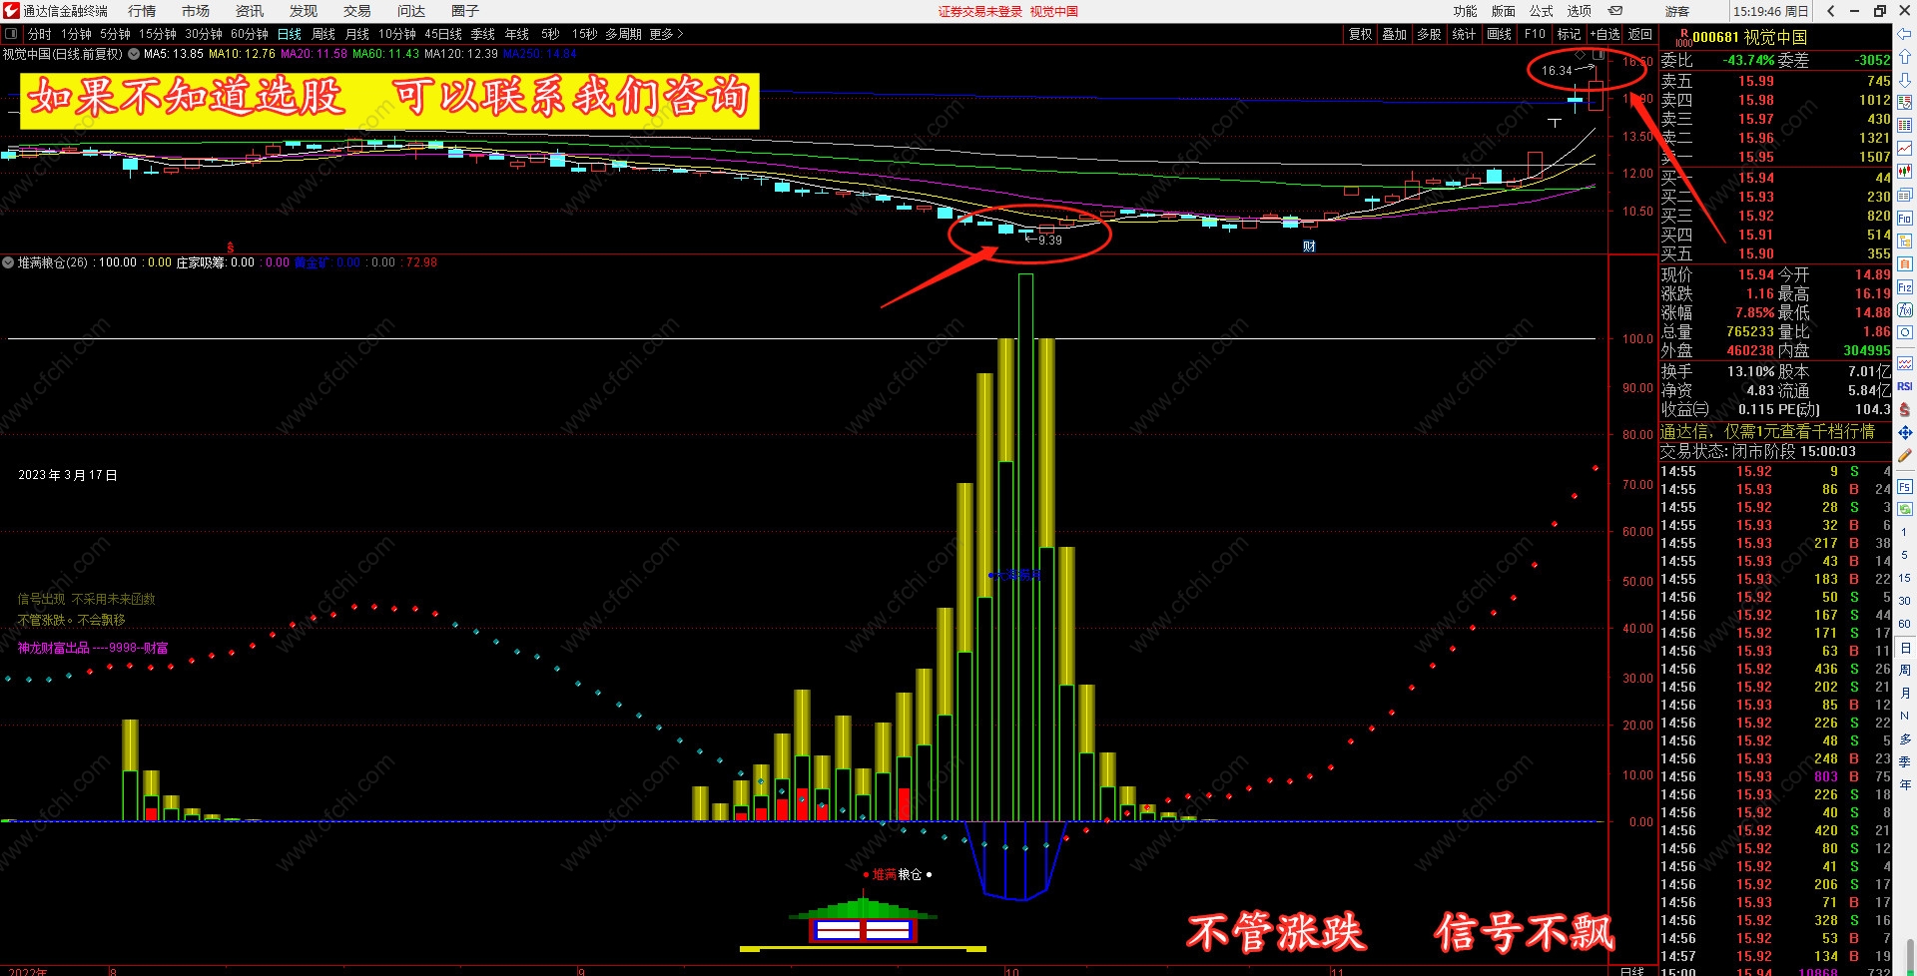This screenshot has height=976, width=1917.
Task: Open the 资讯 menu
Action: coord(250,11)
